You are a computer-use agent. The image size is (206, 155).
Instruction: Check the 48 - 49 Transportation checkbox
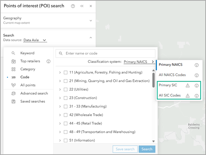pos(65,132)
